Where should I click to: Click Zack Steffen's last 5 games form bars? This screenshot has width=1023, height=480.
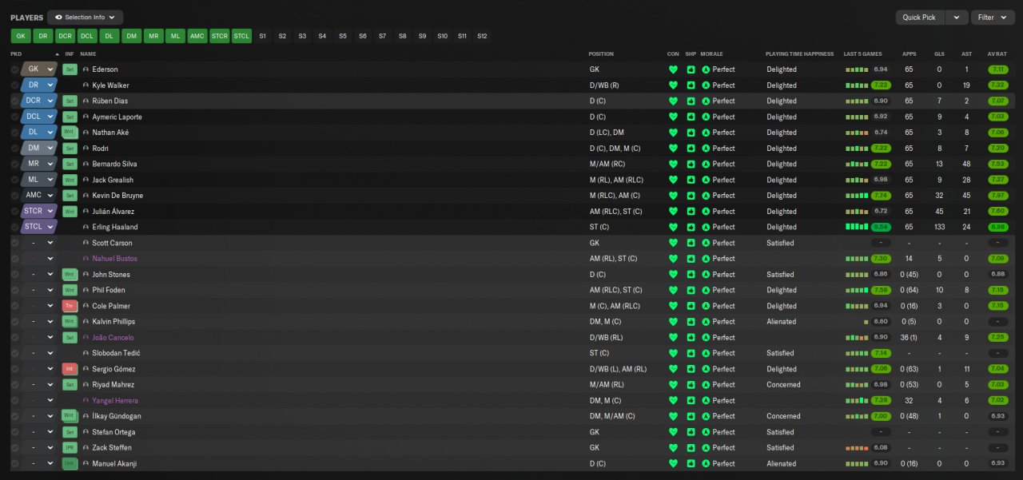tap(857, 448)
